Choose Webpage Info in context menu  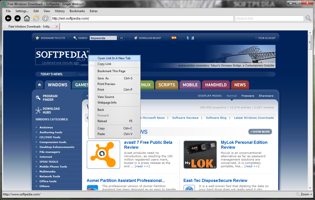[x=114, y=103]
